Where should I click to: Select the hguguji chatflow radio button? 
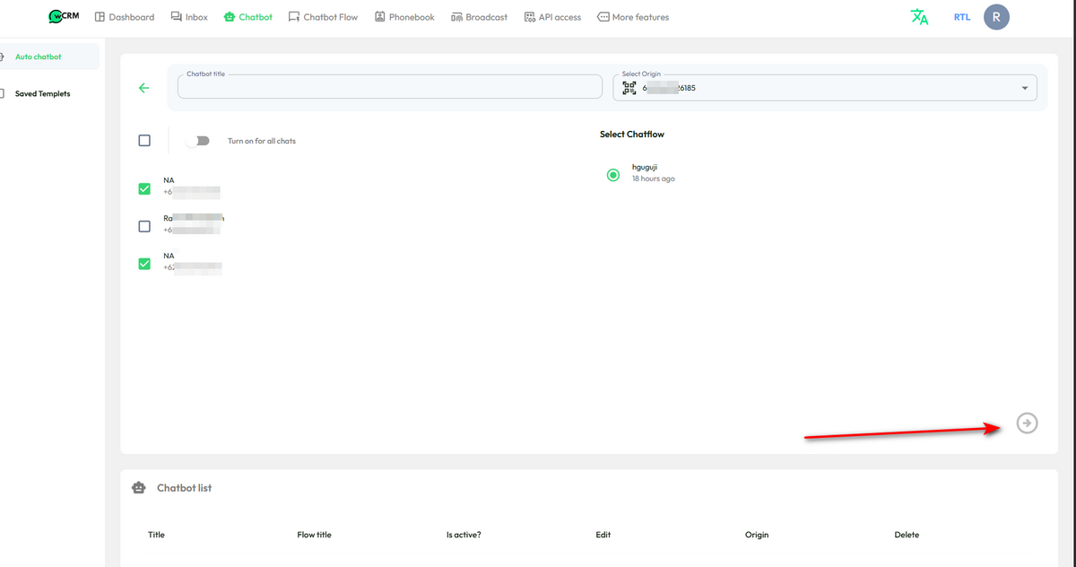[613, 175]
